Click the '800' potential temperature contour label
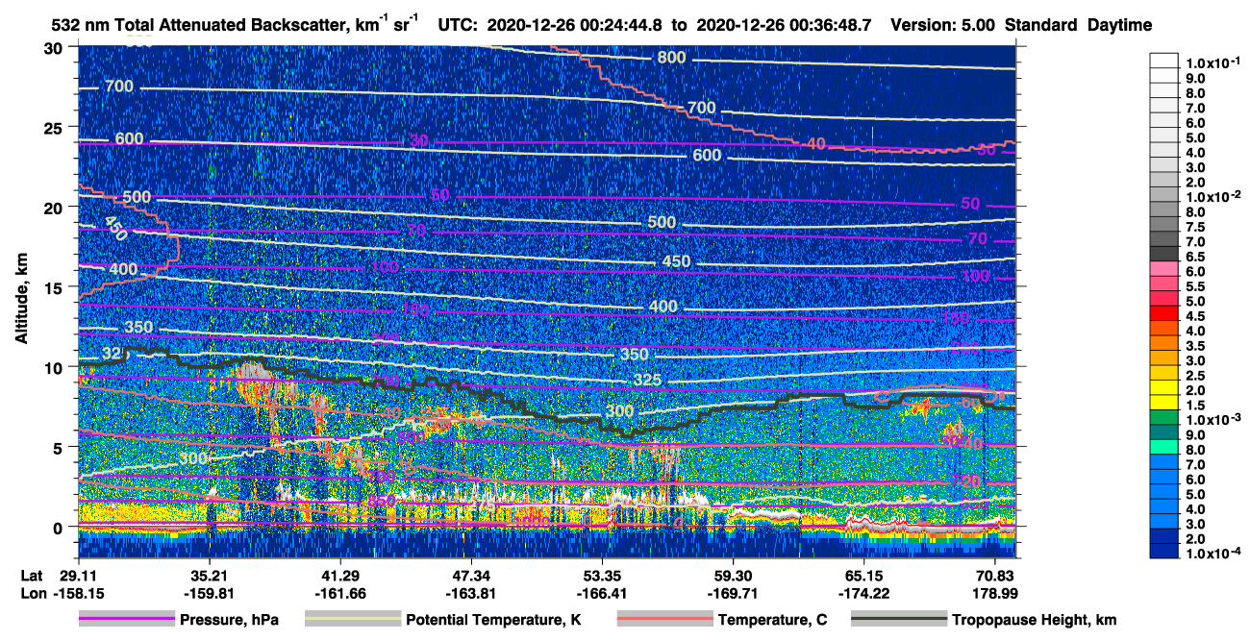 (671, 58)
